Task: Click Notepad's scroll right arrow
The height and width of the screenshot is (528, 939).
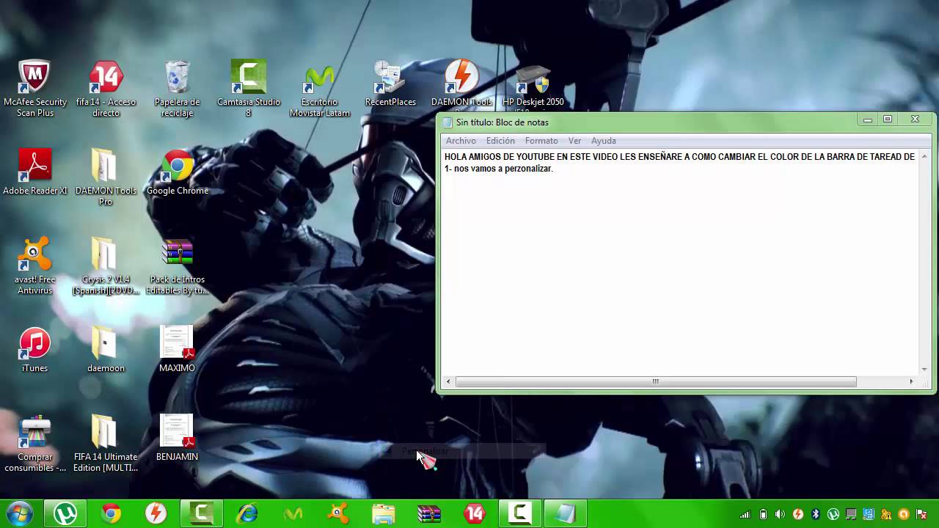Action: coord(911,381)
